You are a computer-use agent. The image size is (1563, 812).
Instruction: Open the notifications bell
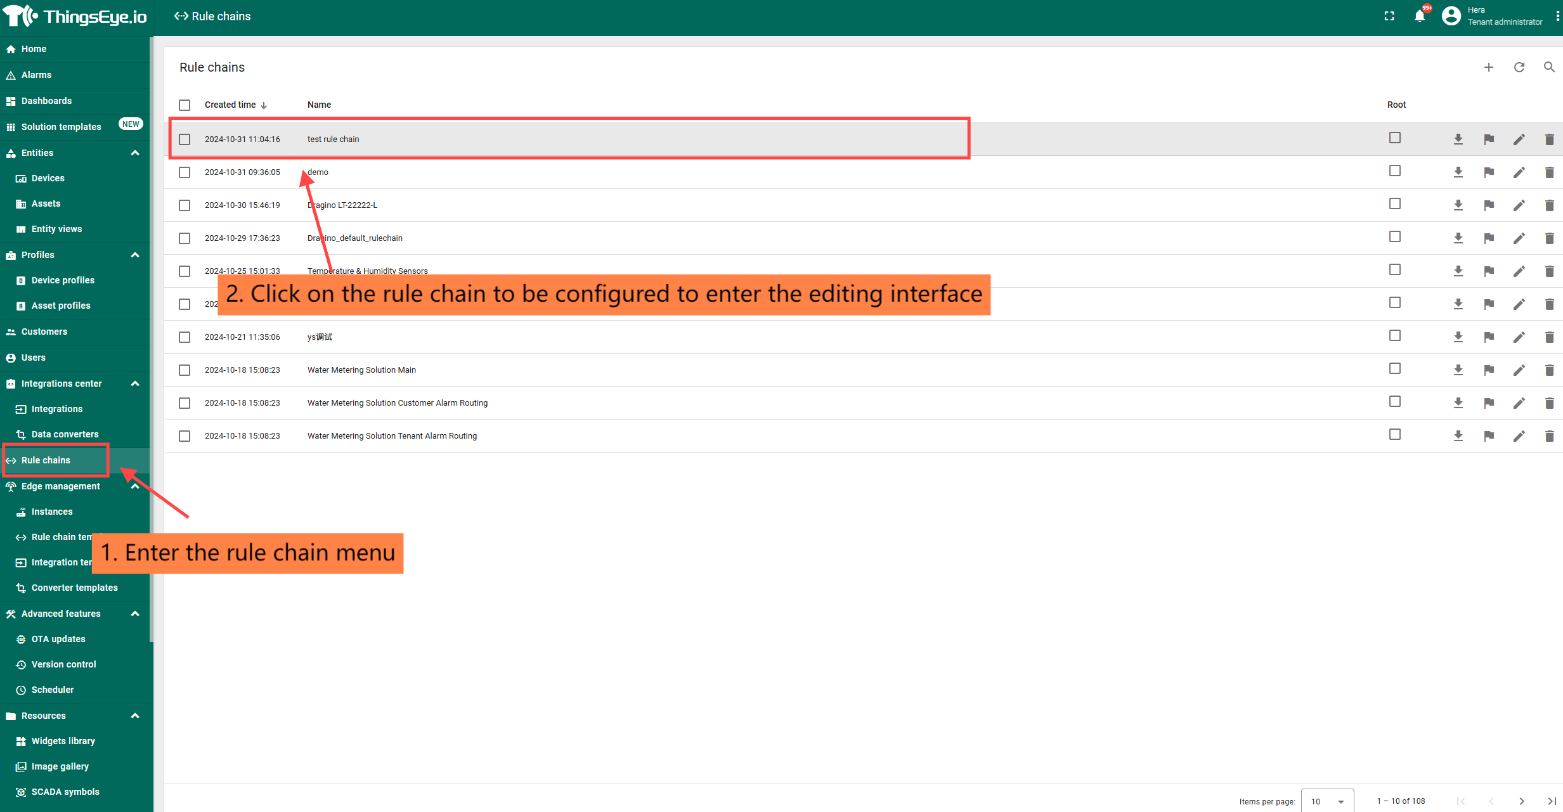click(1419, 16)
